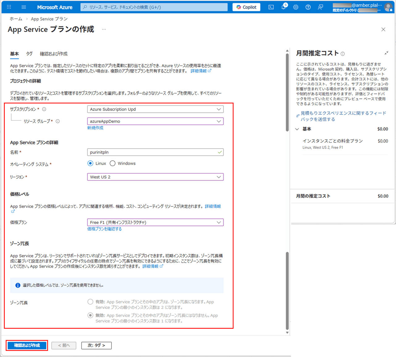
Task: Switch to the タグ tab
Action: coord(29,54)
